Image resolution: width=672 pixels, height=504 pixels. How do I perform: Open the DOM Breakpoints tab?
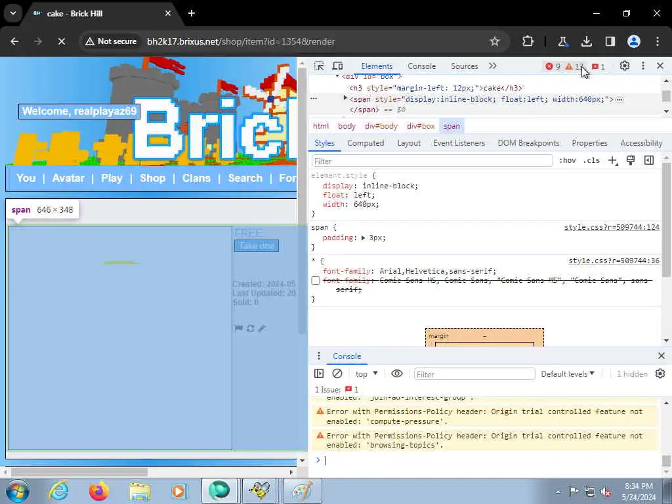[528, 143]
